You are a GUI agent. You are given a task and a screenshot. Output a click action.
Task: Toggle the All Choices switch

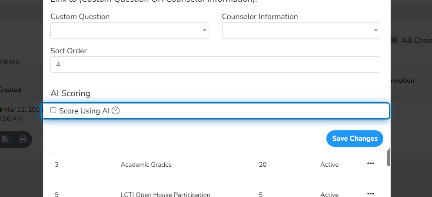tap(395, 40)
